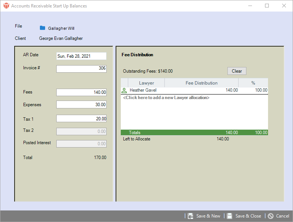Click the Cancel circle-slash icon

[x=270, y=216]
